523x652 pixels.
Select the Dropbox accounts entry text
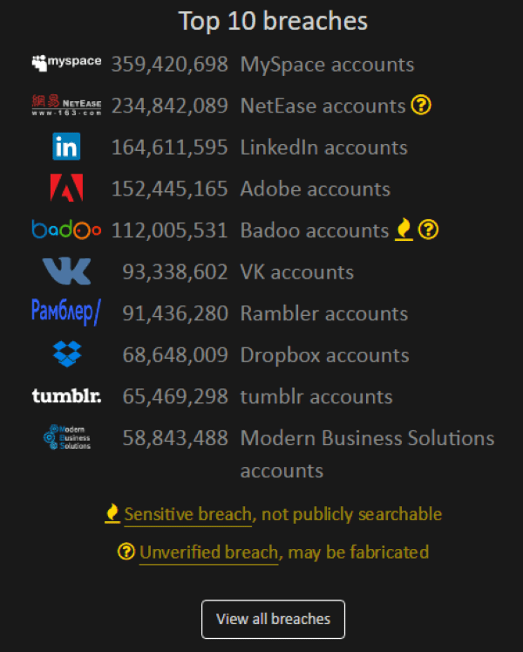coord(324,355)
